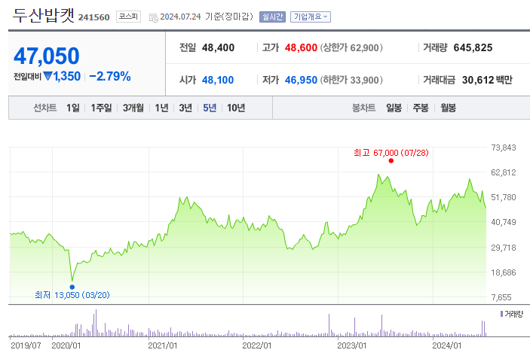Show the 일봉 daily candle chart
Screen dimensions: 530x356
point(394,108)
